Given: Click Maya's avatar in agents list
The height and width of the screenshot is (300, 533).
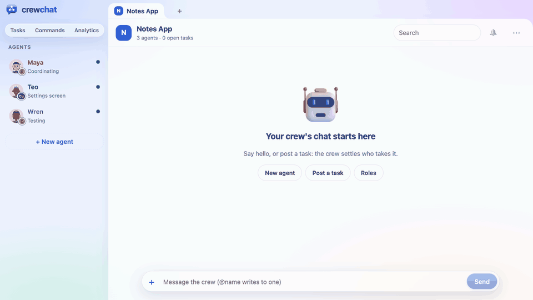Looking at the screenshot, I should coord(16,66).
